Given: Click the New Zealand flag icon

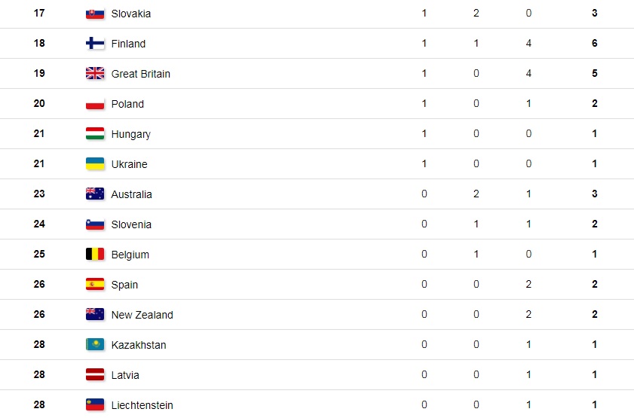Looking at the screenshot, I should (x=95, y=315).
